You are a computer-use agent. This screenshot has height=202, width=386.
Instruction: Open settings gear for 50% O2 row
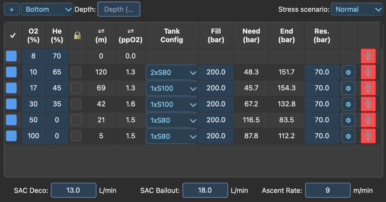coord(348,120)
